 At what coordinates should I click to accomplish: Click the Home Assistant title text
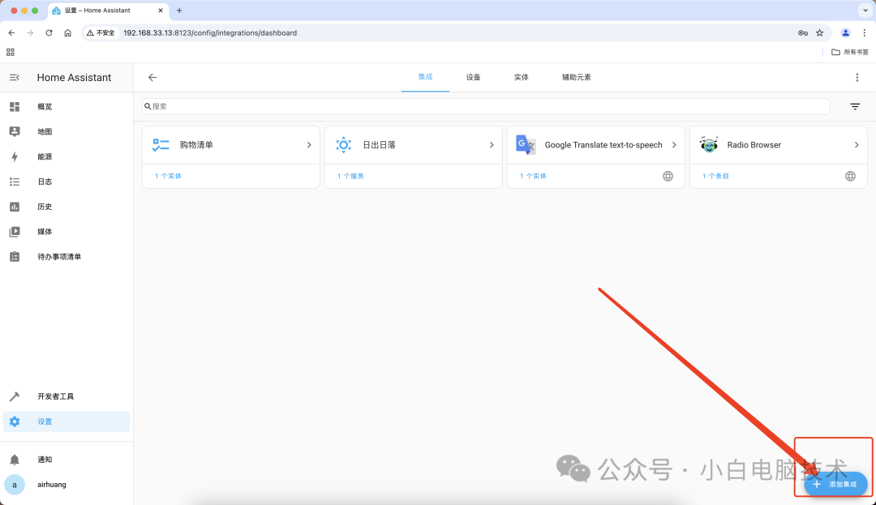tap(75, 78)
